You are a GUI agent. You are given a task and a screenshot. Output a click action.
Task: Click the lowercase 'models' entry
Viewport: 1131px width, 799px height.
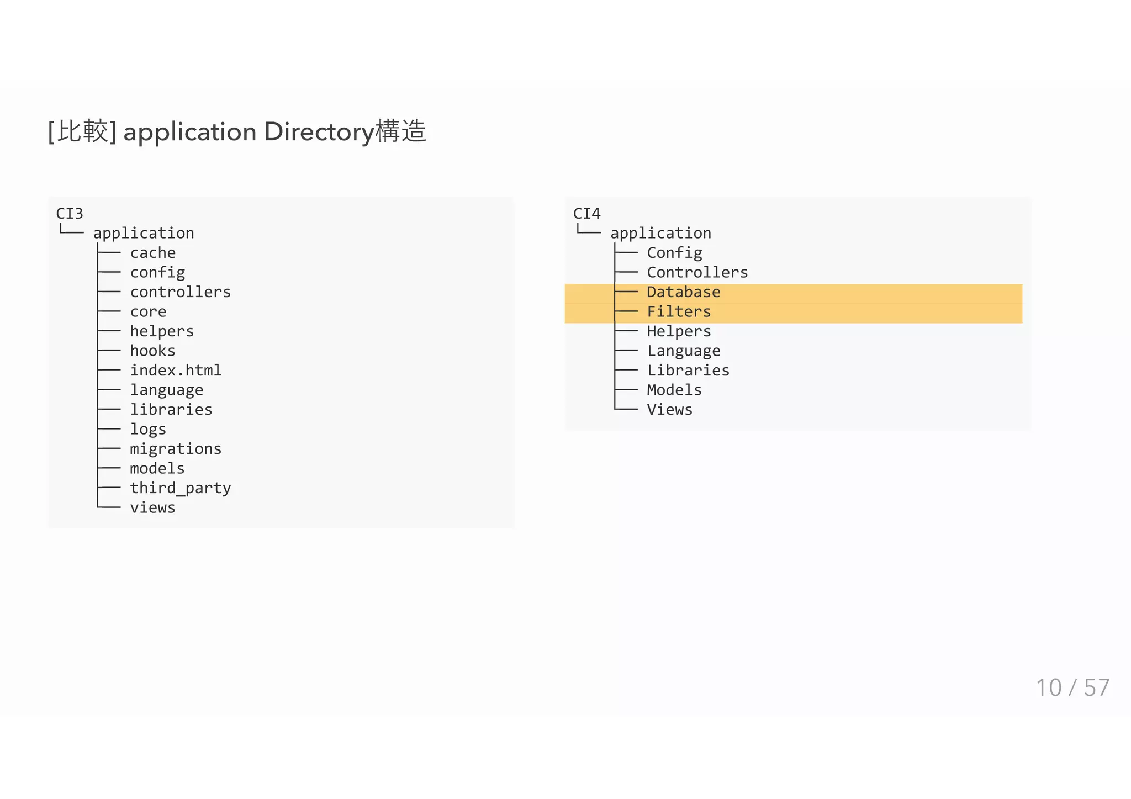[x=157, y=468]
